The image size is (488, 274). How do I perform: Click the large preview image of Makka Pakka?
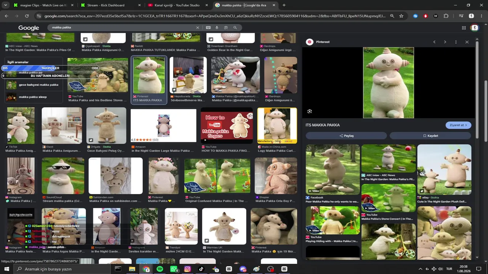pos(388,83)
